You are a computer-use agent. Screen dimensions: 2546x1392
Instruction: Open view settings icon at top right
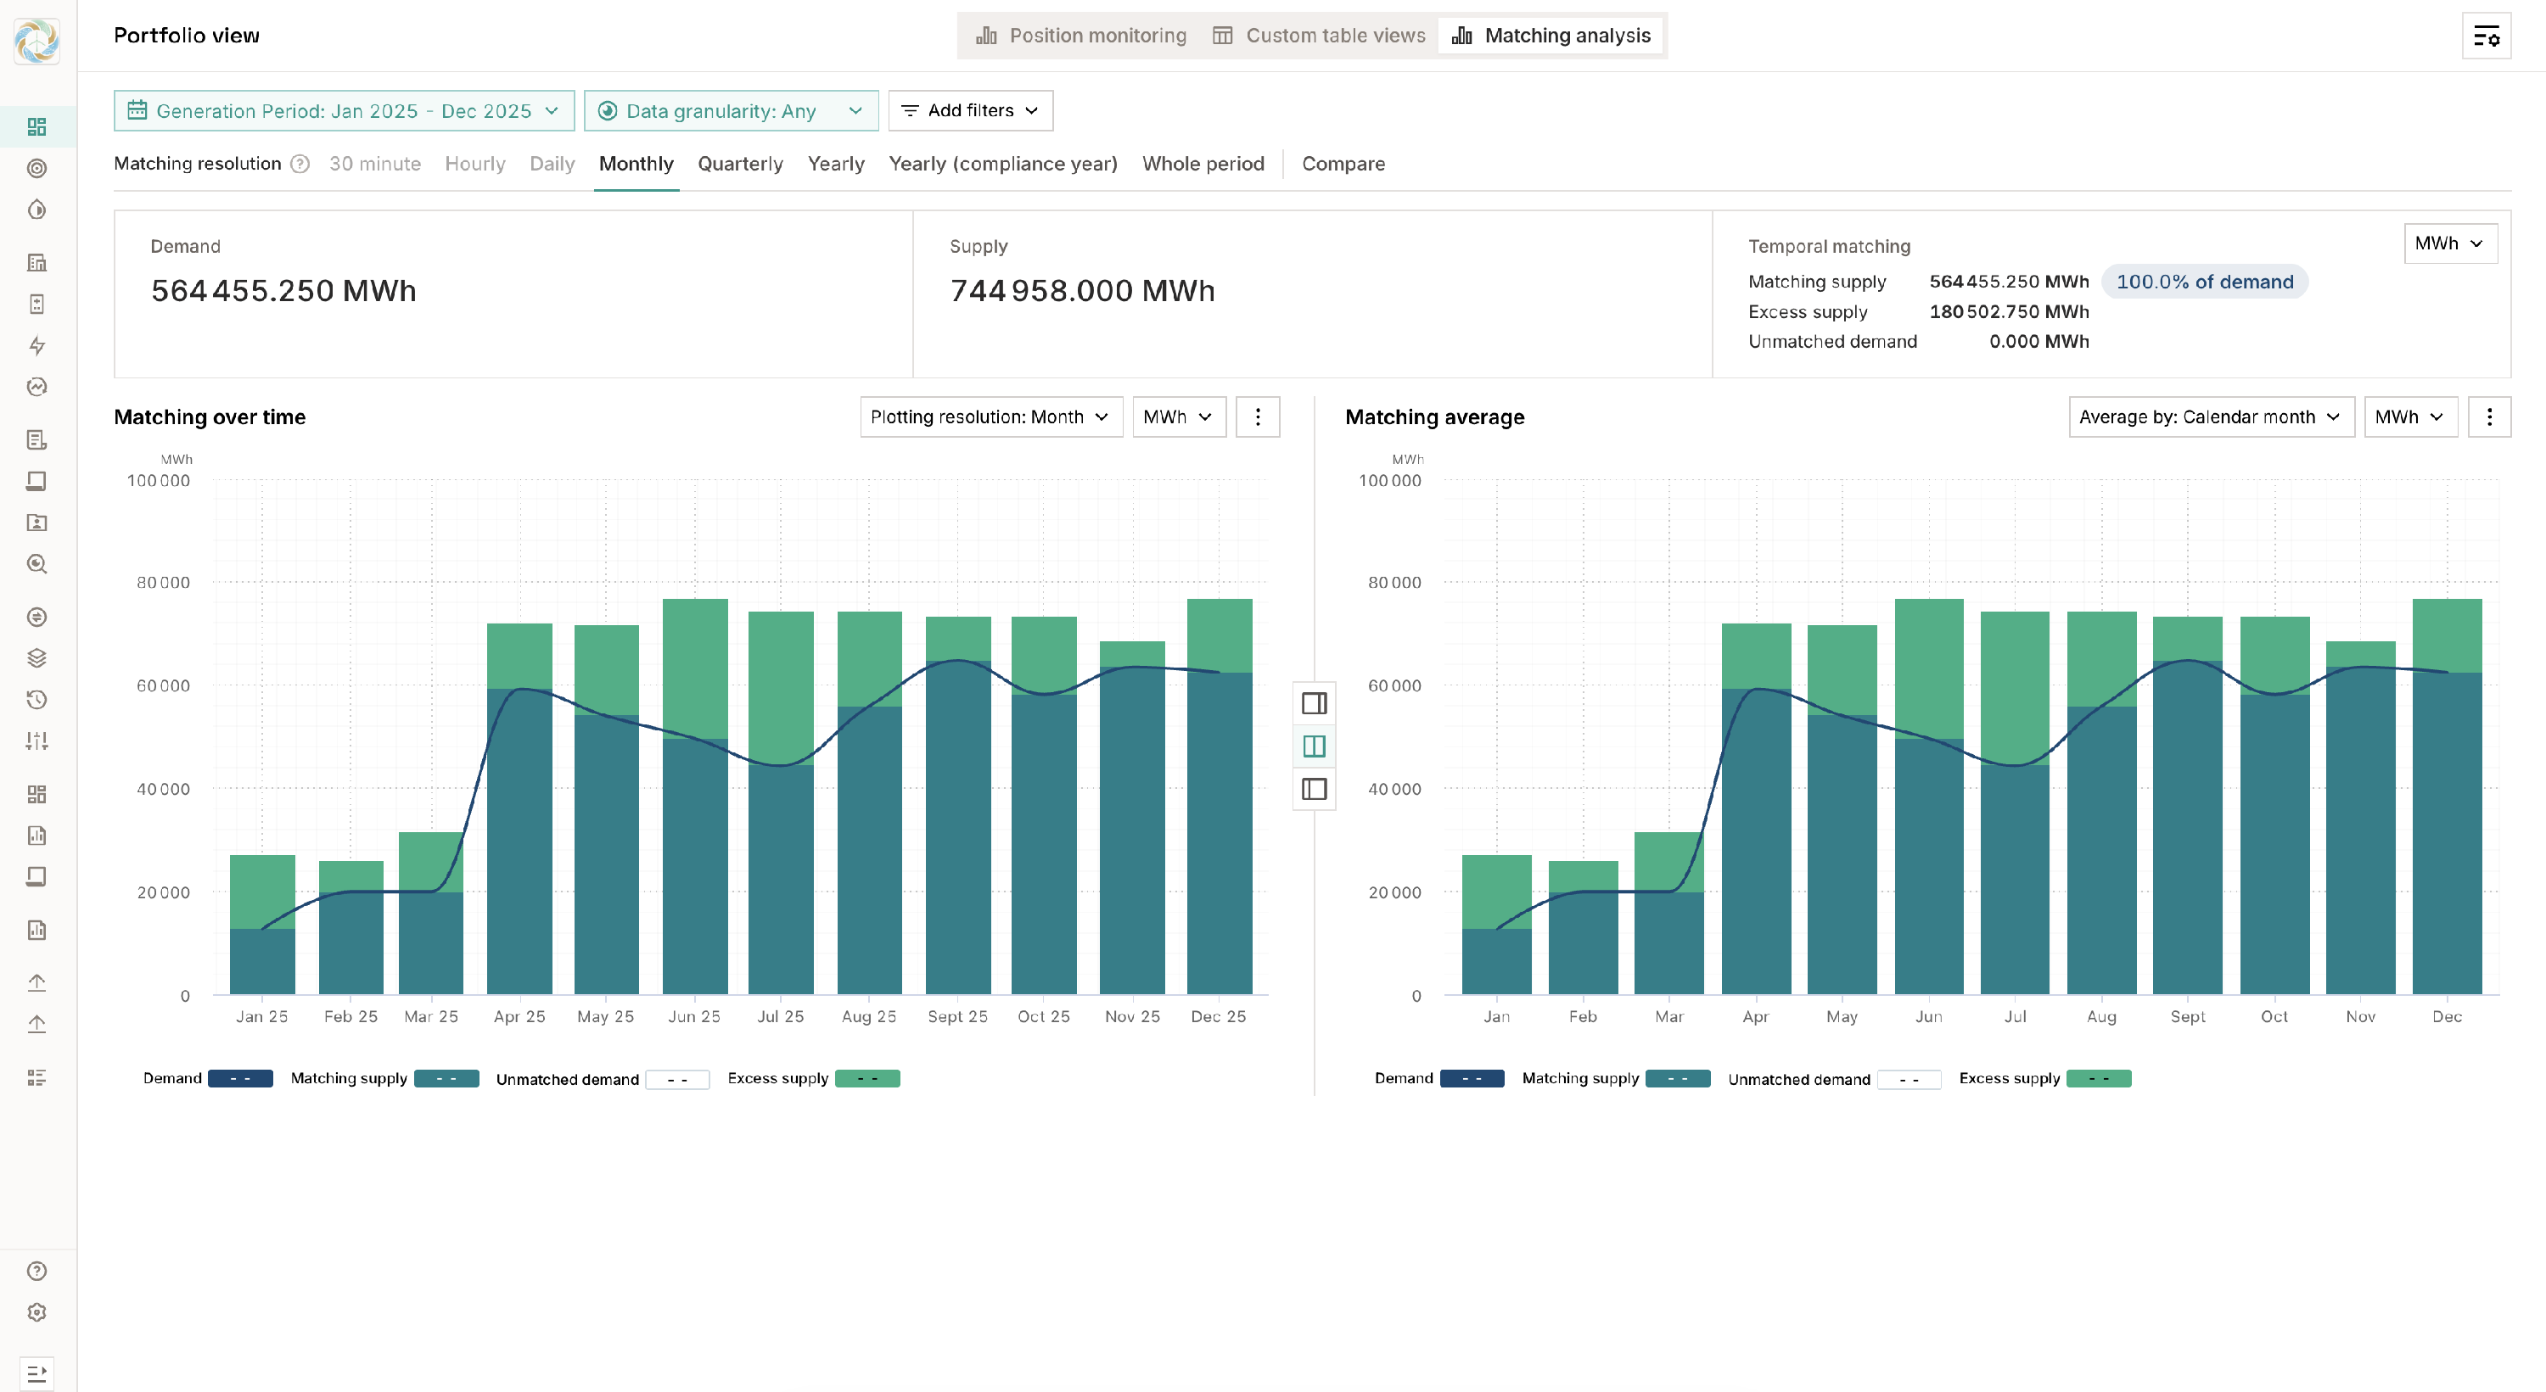coord(2486,36)
